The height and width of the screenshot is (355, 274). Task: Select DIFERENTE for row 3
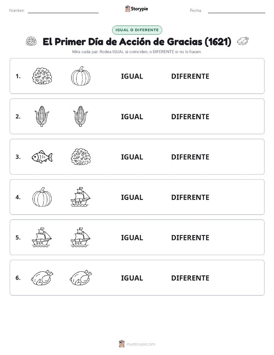click(x=190, y=157)
